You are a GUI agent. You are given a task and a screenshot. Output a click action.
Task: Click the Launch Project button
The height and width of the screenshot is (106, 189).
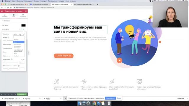pos(64,56)
